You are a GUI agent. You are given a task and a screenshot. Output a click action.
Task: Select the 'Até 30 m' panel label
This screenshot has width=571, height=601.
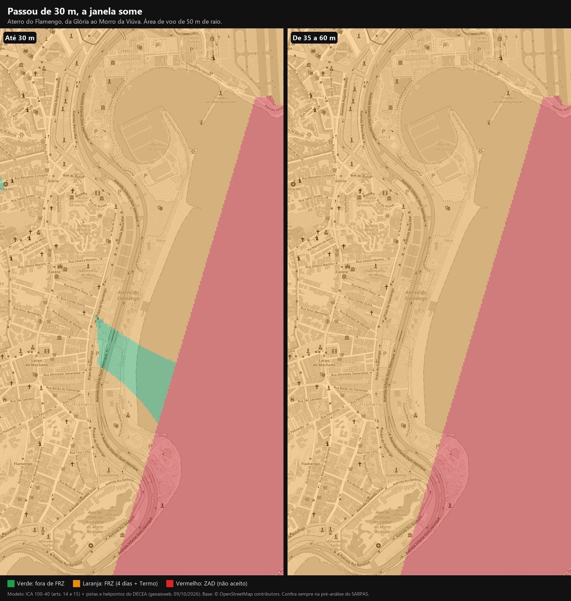coord(20,38)
